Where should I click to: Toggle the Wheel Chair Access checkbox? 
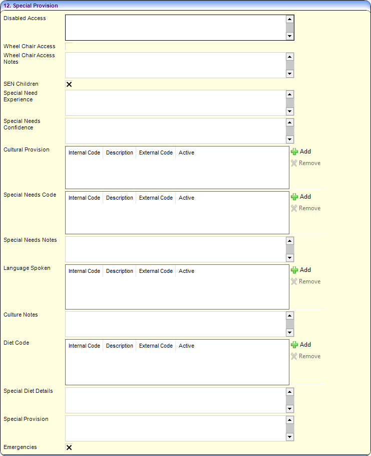pos(69,46)
